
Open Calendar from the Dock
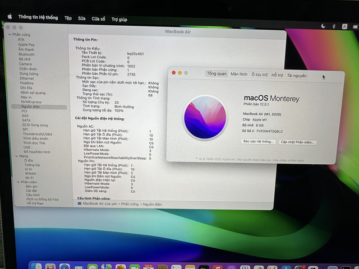[x=148, y=267]
